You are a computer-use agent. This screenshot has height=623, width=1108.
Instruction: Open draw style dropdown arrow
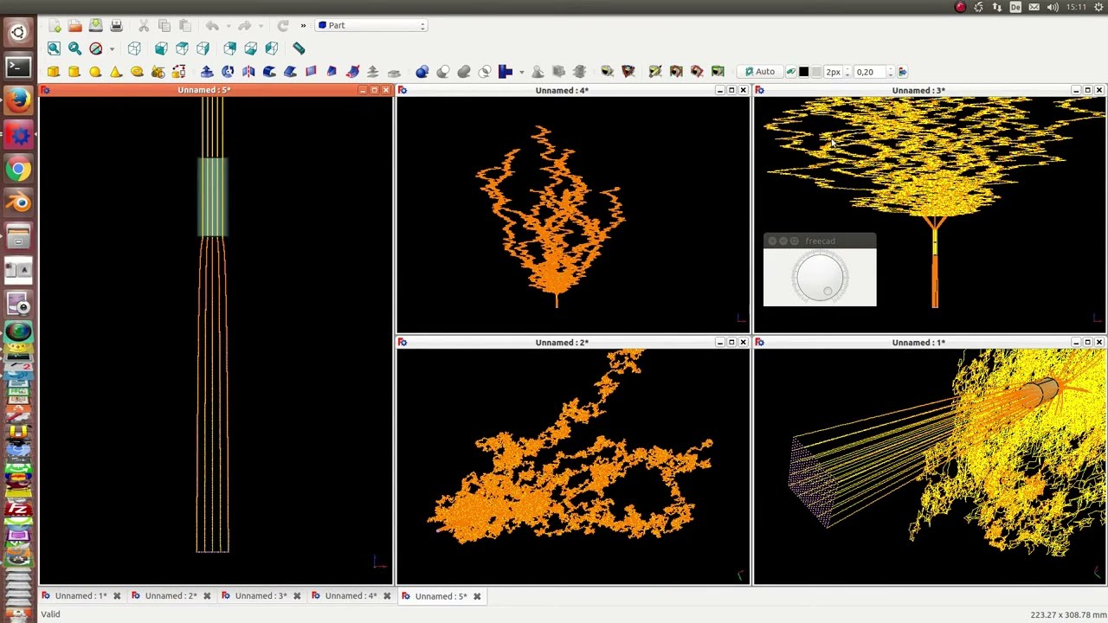[112, 48]
